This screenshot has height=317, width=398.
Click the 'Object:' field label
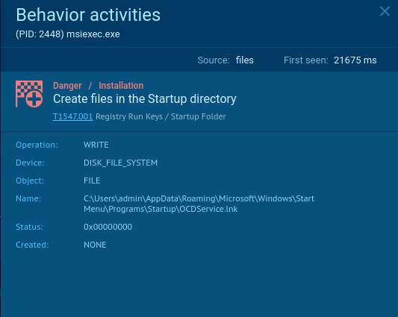[x=30, y=181]
